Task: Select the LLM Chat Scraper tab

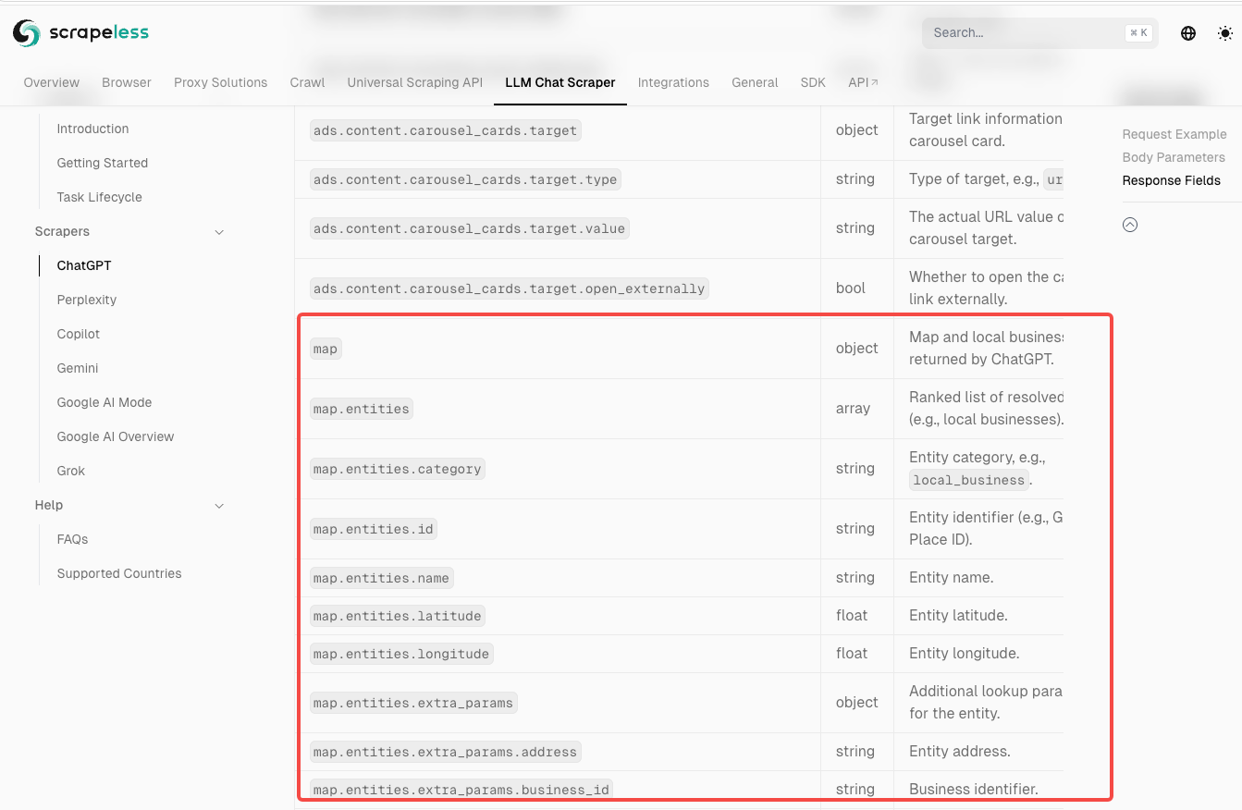Action: pyautogui.click(x=560, y=82)
